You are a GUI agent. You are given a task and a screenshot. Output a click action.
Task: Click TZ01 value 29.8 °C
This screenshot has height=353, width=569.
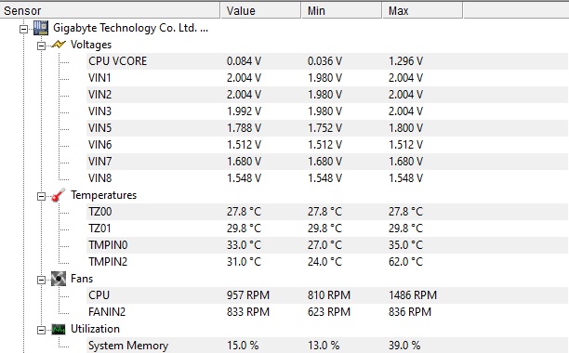point(244,229)
